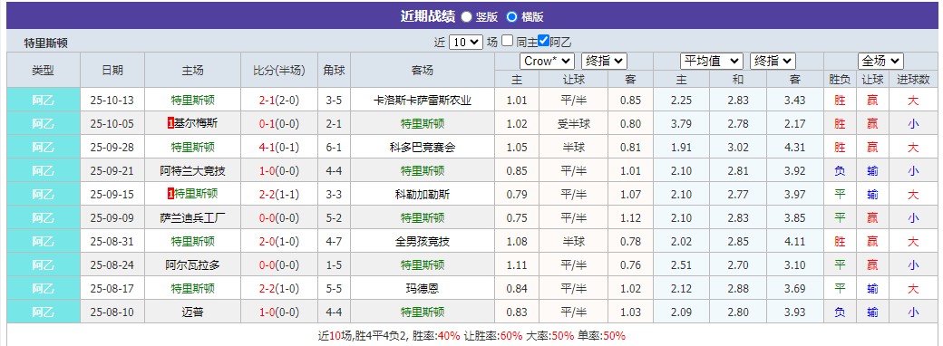Click the 胜负 column header

pyautogui.click(x=840, y=80)
